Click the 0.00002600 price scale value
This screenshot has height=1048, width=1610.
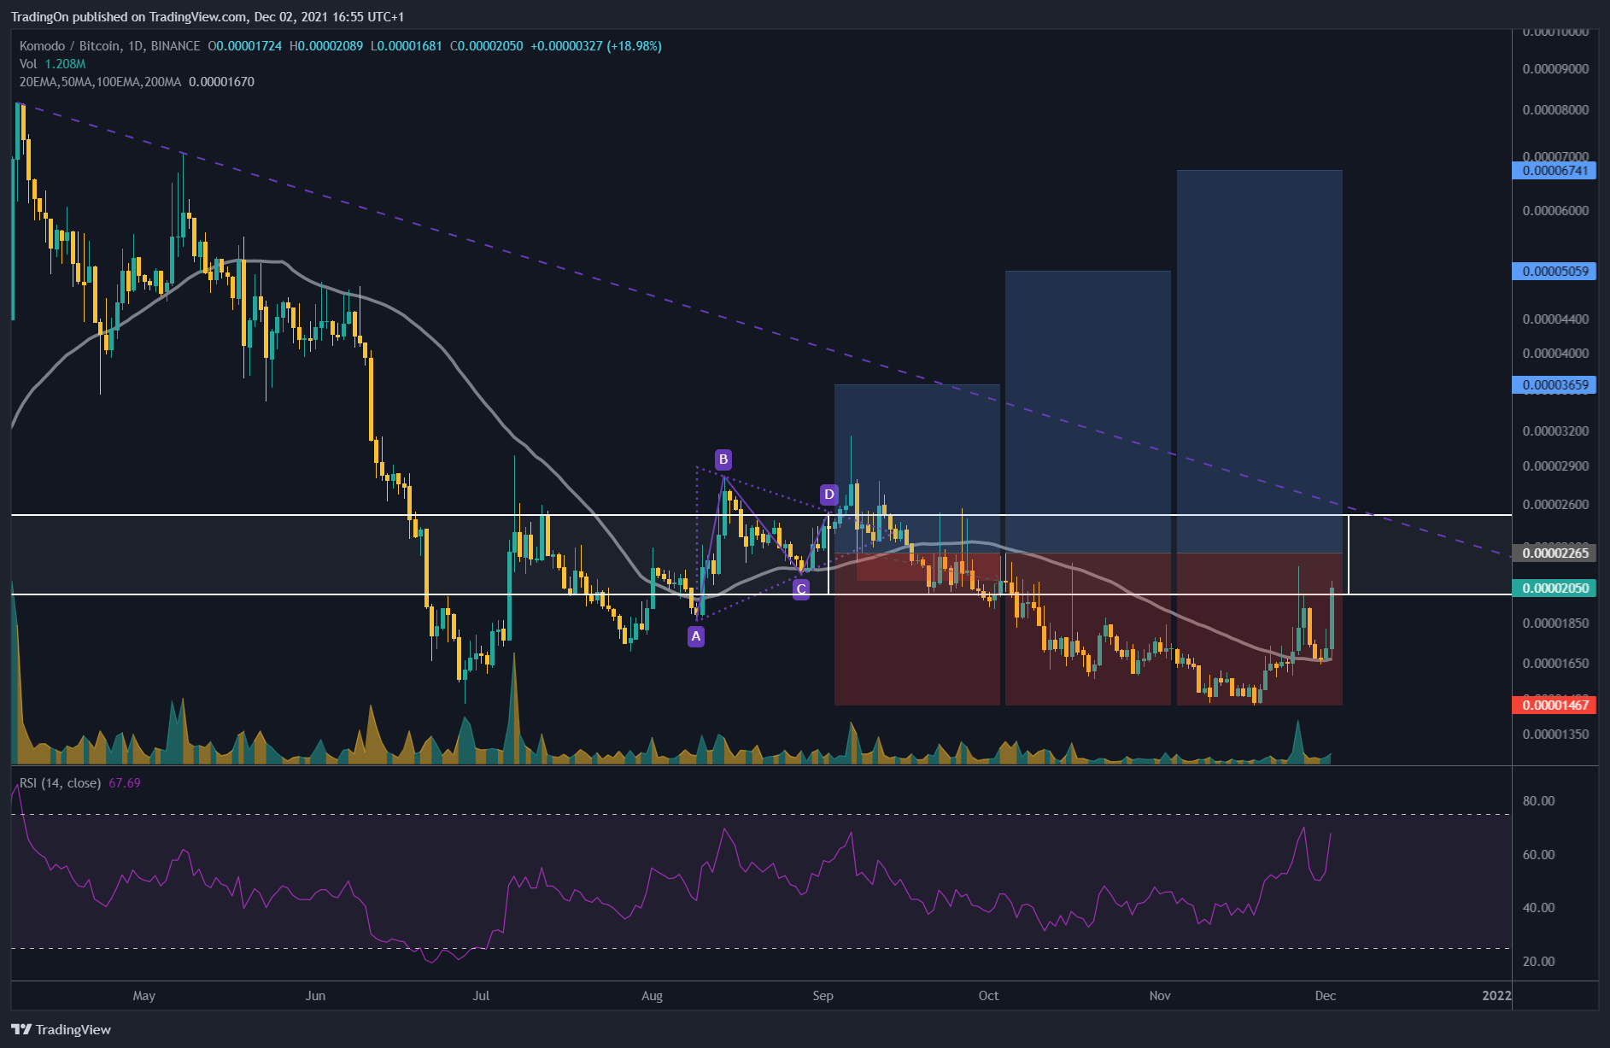pos(1556,505)
